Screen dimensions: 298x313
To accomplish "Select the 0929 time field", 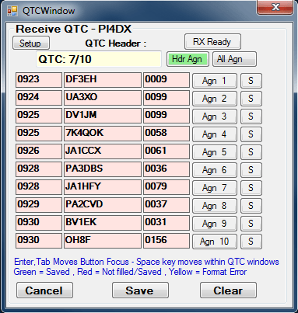I will click(39, 205).
